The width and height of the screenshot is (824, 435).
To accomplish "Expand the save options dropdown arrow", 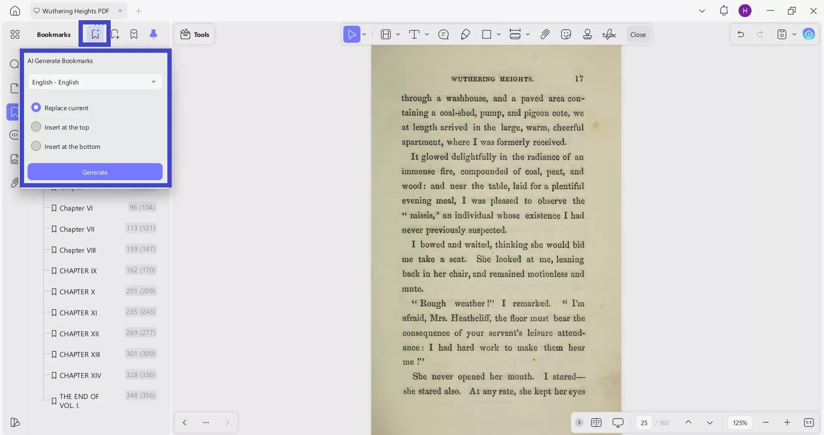I will click(x=794, y=34).
